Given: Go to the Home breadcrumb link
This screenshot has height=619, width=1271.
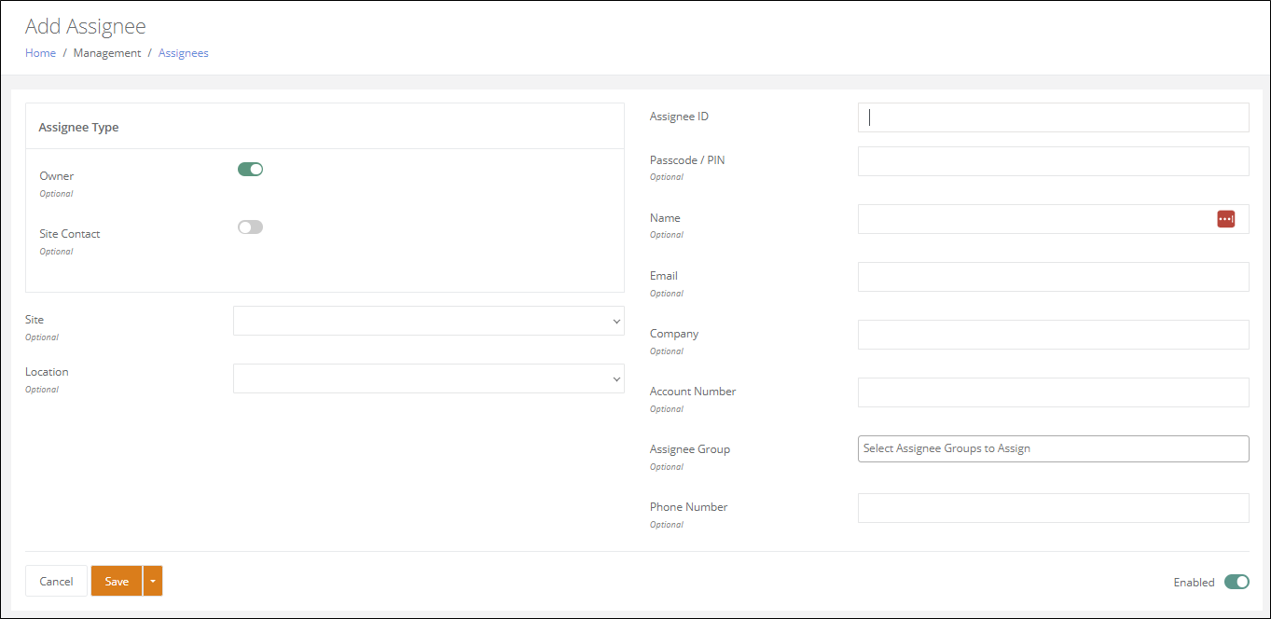Looking at the screenshot, I should tap(40, 53).
